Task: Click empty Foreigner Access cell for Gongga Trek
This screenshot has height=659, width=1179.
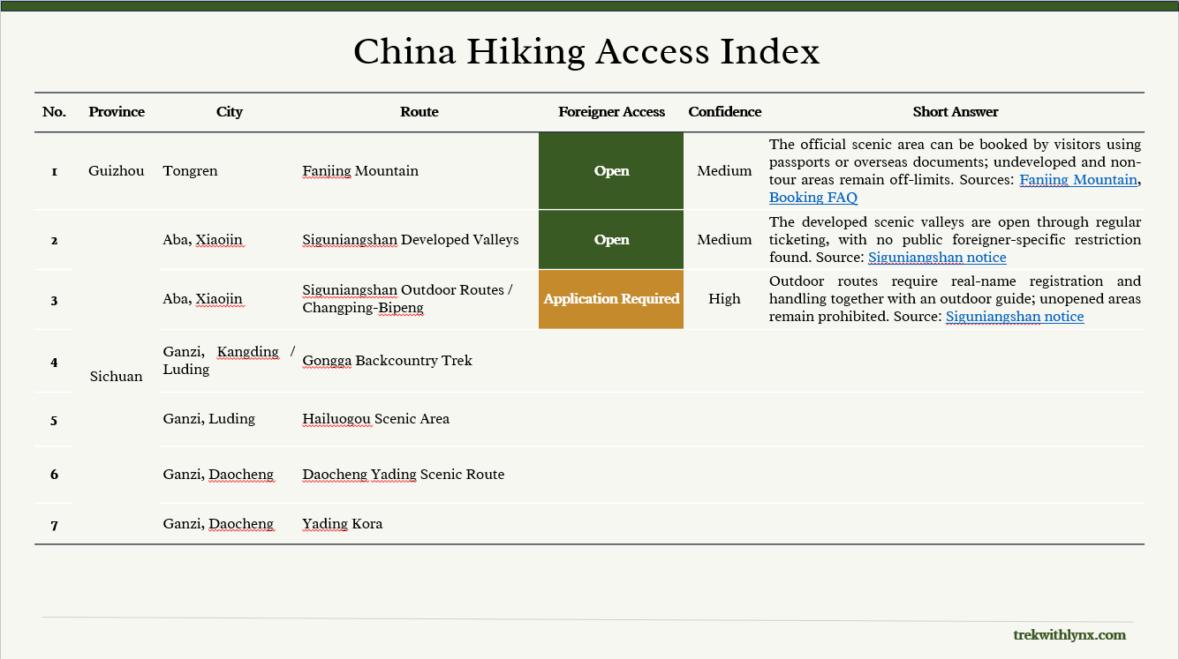Action: click(x=611, y=361)
